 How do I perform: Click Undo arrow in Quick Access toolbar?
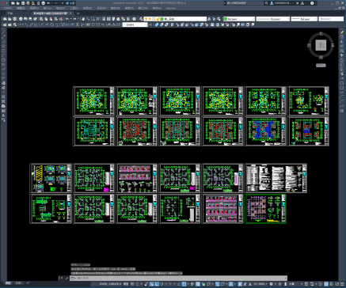coord(48,3)
